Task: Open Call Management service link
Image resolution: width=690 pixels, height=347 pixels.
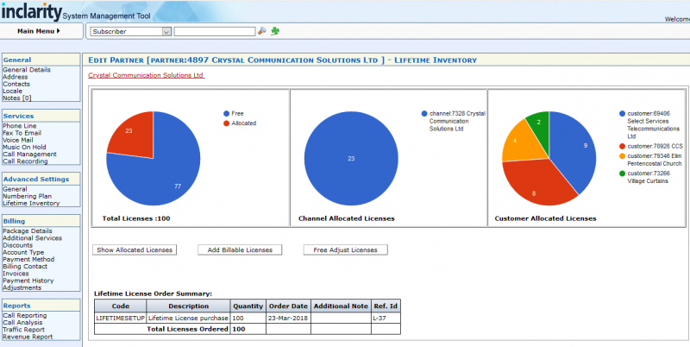Action: click(29, 155)
